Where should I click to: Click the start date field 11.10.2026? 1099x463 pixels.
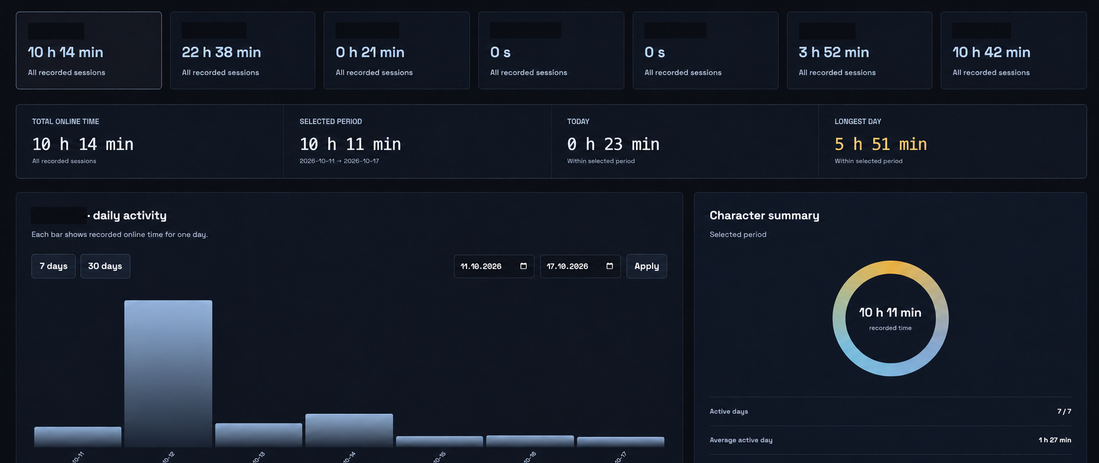point(494,266)
